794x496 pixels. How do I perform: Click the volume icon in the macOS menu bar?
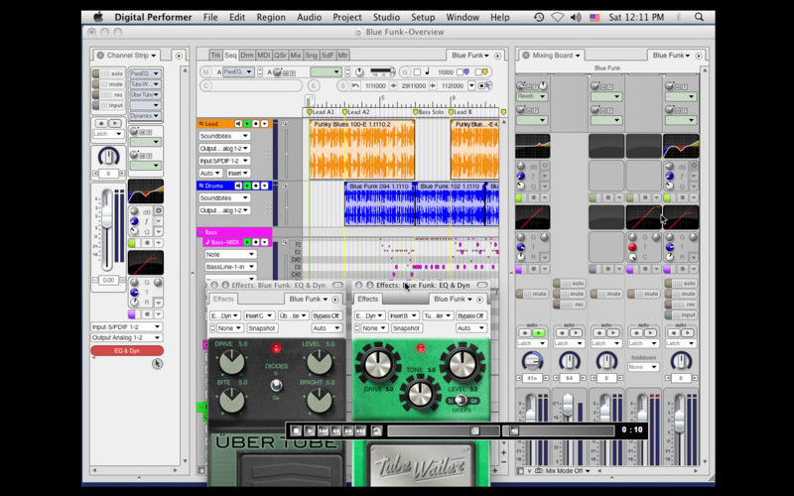click(x=576, y=17)
